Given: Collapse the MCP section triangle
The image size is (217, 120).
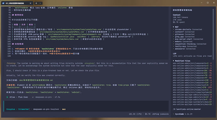Looking at the screenshot, I should [x=174, y=27].
